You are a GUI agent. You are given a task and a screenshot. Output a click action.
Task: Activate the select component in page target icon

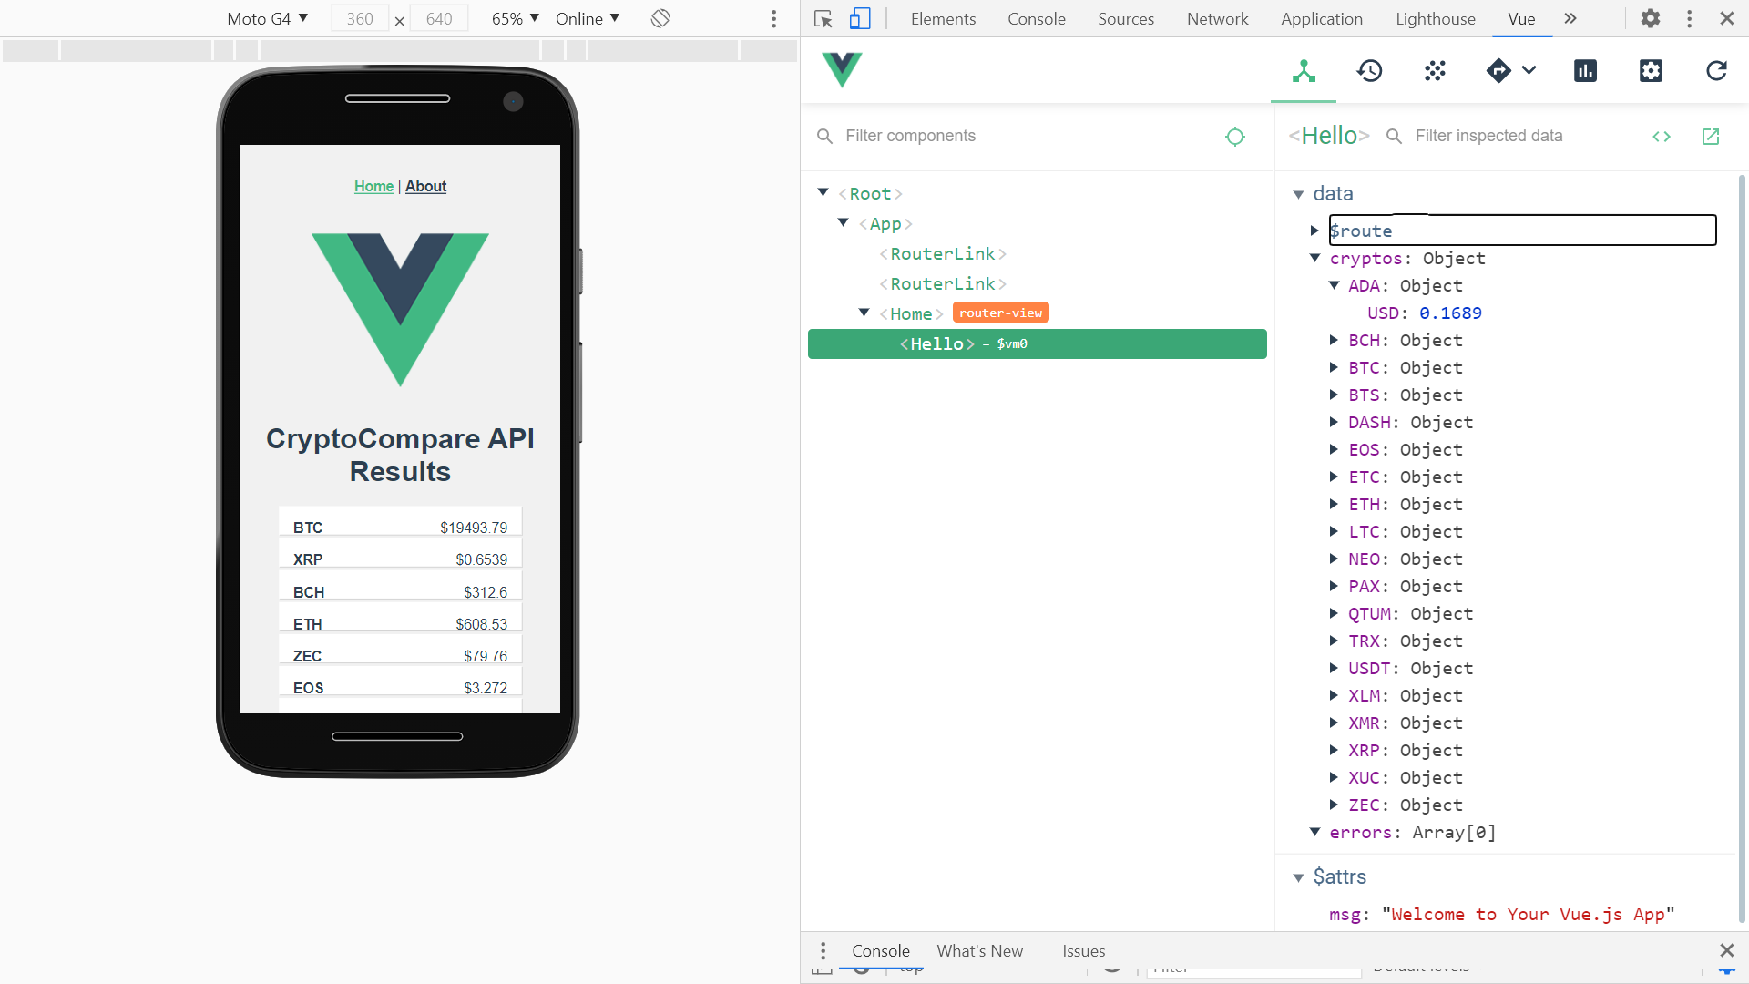pyautogui.click(x=1235, y=137)
